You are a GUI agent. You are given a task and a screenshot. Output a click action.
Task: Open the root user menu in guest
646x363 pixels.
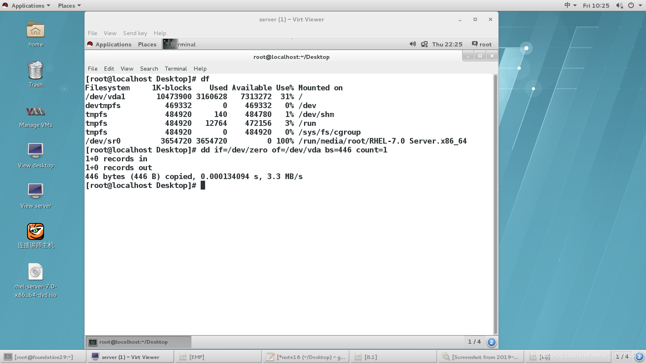coord(482,44)
